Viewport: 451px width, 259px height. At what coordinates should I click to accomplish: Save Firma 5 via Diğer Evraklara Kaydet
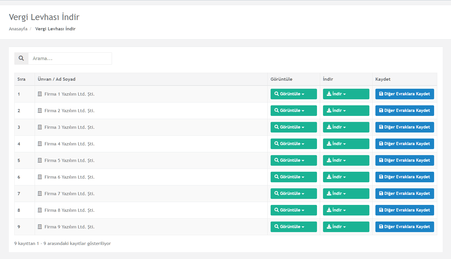coord(405,160)
